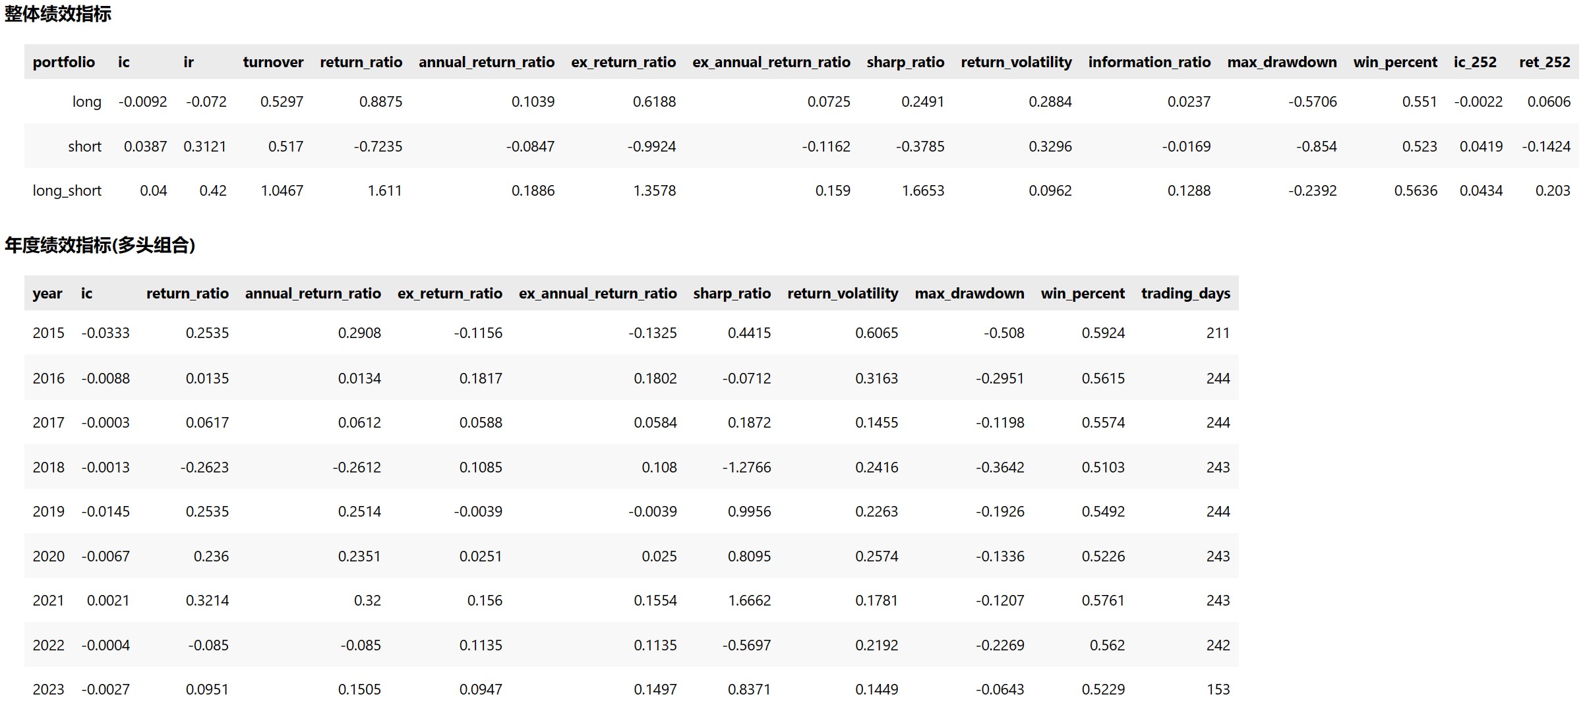Click 2017 max_drawdown value -0.1198
This screenshot has height=709, width=1585.
click(x=1000, y=422)
